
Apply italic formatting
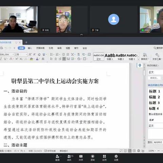tap(1, 59)
